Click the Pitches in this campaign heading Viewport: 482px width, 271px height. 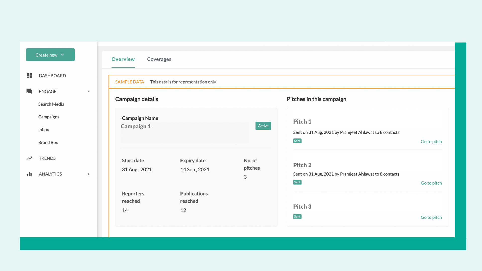pyautogui.click(x=317, y=99)
